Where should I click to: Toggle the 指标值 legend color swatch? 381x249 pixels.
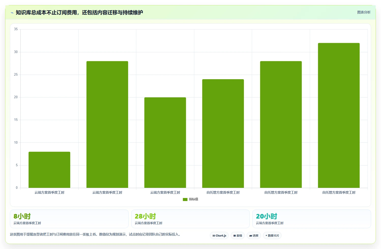185,199
